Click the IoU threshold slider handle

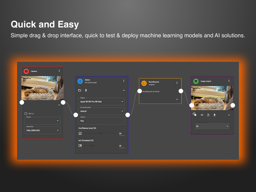(92, 146)
